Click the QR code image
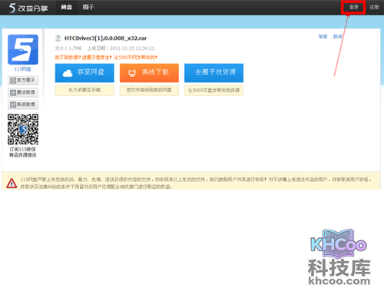The height and width of the screenshot is (288, 384). 23,130
